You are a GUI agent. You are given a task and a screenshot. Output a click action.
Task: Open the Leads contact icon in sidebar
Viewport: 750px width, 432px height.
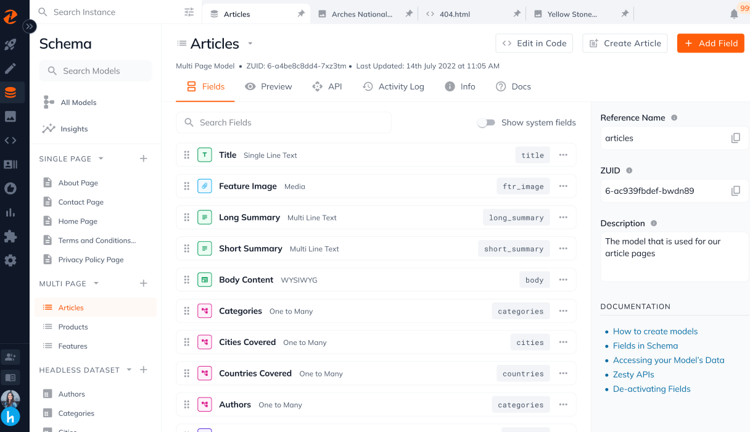click(x=10, y=164)
